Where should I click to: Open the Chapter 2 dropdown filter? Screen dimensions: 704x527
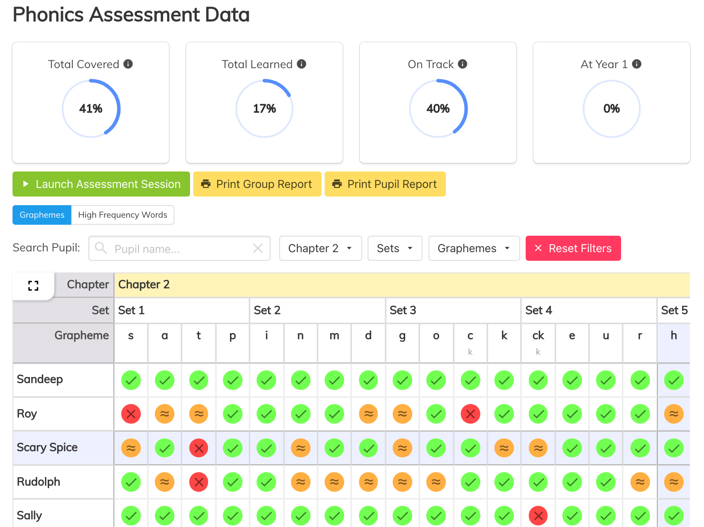click(321, 248)
